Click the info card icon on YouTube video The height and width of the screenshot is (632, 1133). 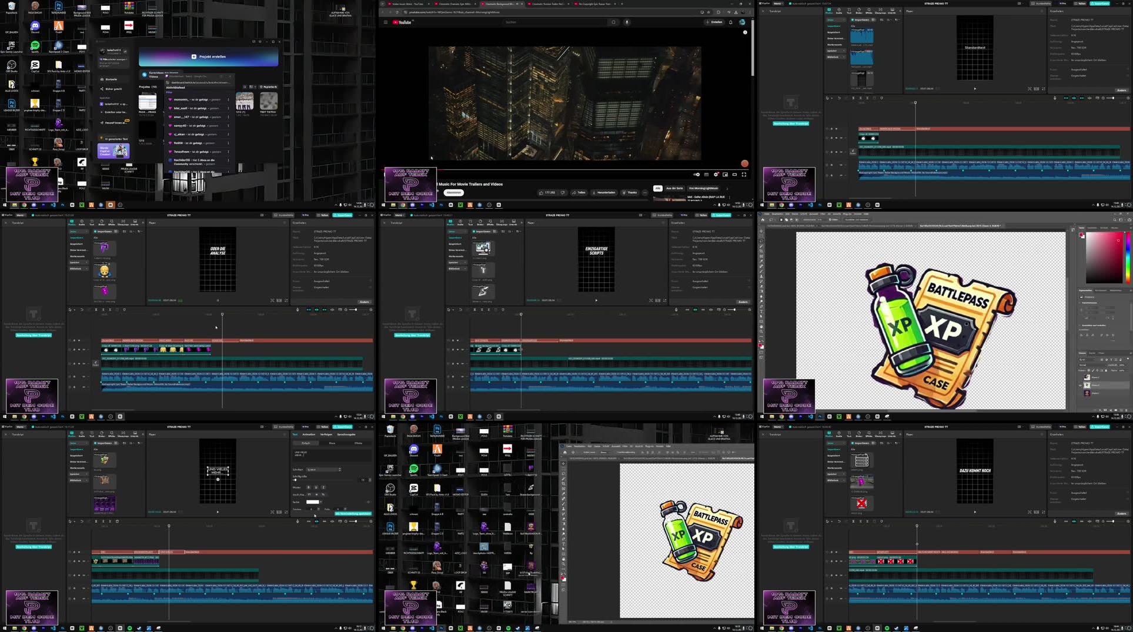pyautogui.click(x=745, y=32)
